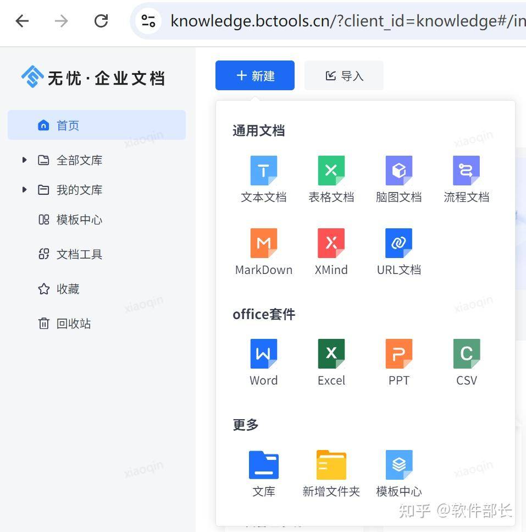Screen dimensions: 526x532
Task: Create a new Word file
Action: (263, 363)
